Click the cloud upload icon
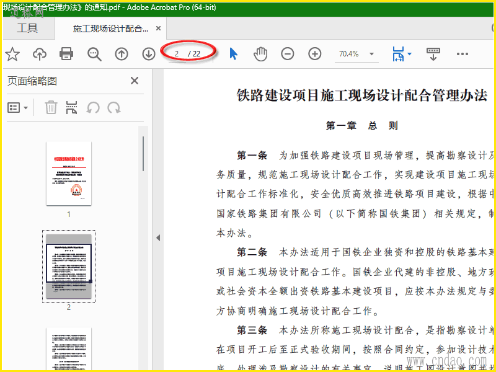This screenshot has height=372, width=496. pyautogui.click(x=40, y=54)
